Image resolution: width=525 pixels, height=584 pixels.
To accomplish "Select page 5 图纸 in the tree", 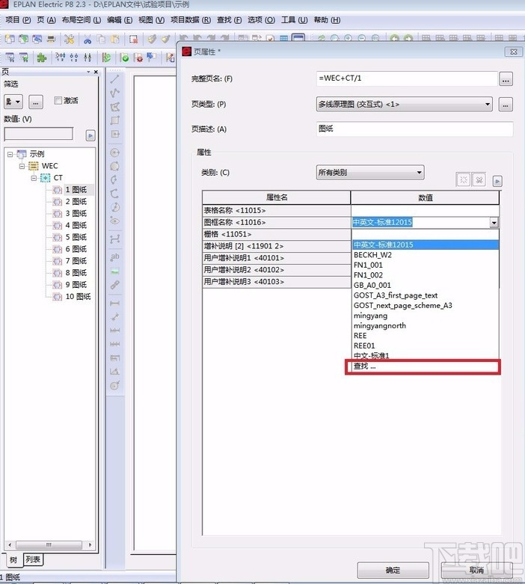I will (x=76, y=237).
